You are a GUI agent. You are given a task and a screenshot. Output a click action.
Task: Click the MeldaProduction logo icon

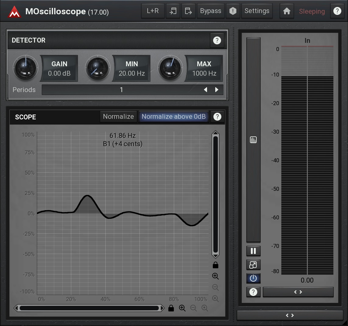(x=14, y=12)
